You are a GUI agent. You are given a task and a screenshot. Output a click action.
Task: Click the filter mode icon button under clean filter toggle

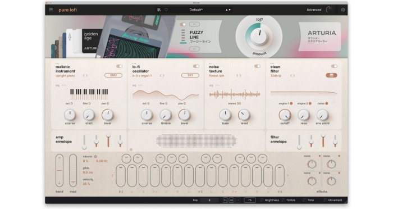point(331,75)
